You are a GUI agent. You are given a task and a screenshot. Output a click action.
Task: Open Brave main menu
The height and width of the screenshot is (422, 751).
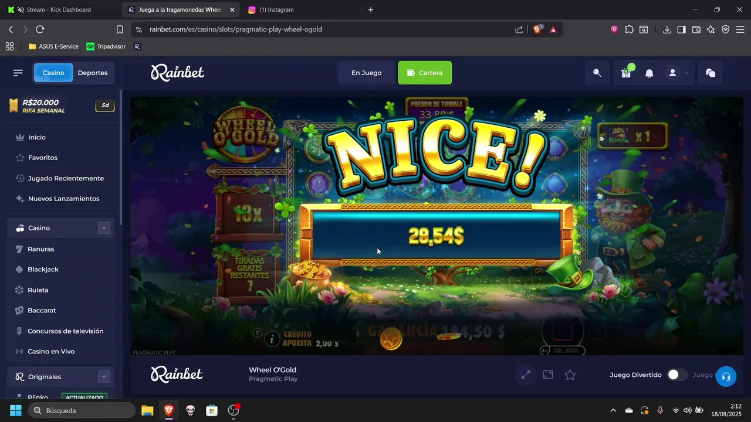coord(740,29)
